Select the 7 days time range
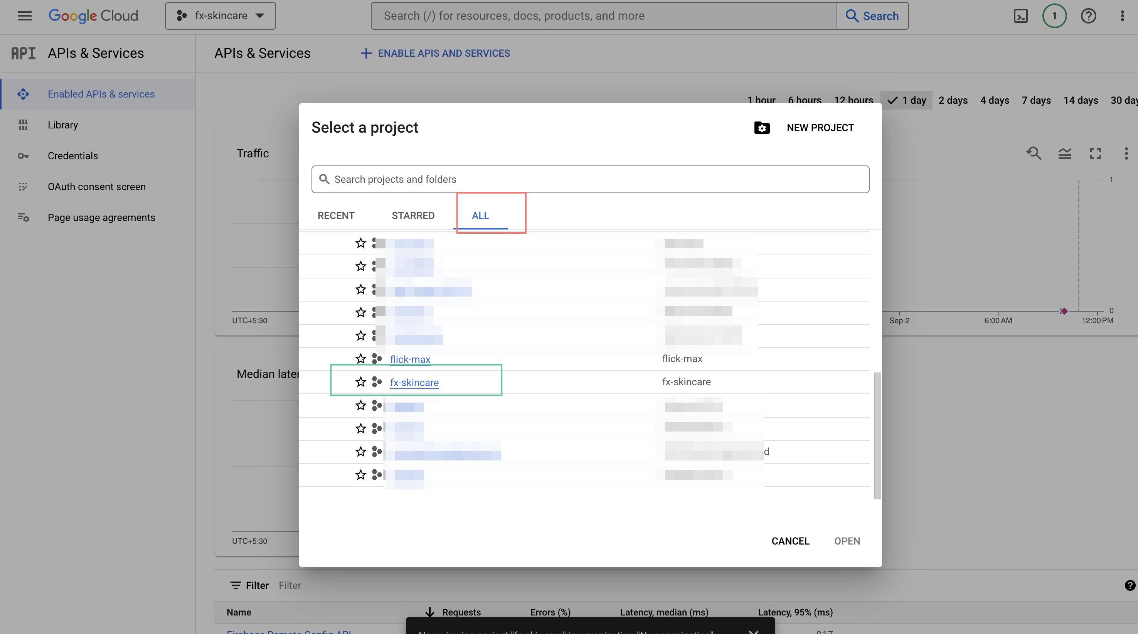 pos(1036,100)
